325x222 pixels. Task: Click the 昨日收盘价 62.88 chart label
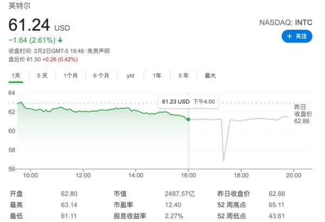tap(303, 113)
